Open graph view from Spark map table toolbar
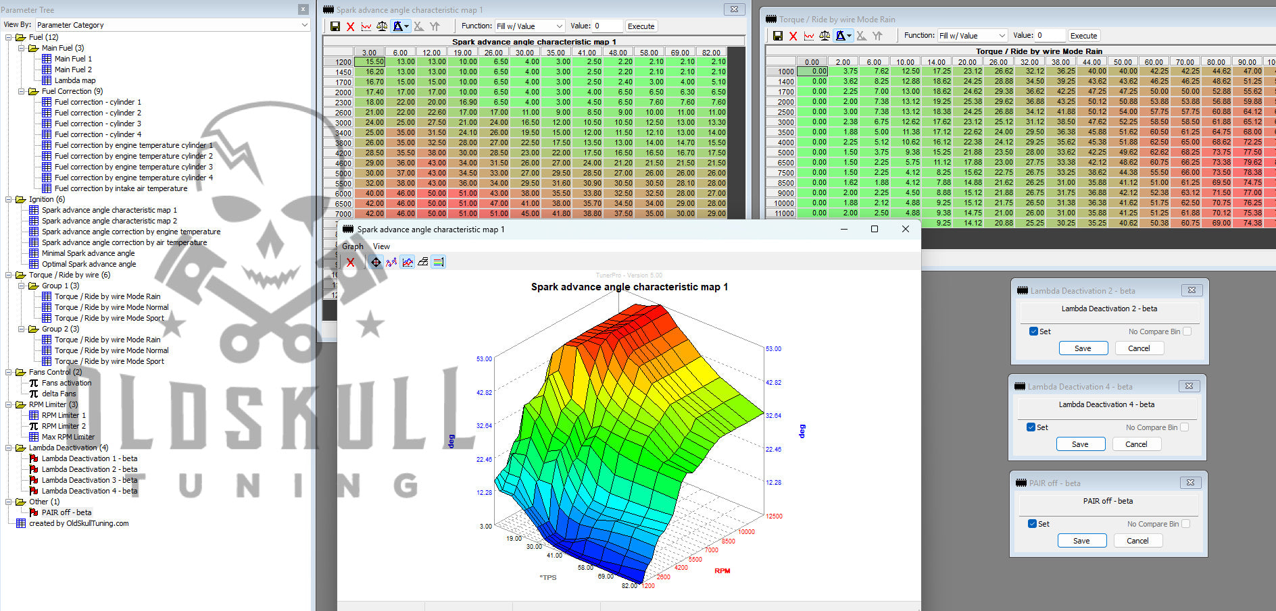The height and width of the screenshot is (611, 1276). [366, 26]
